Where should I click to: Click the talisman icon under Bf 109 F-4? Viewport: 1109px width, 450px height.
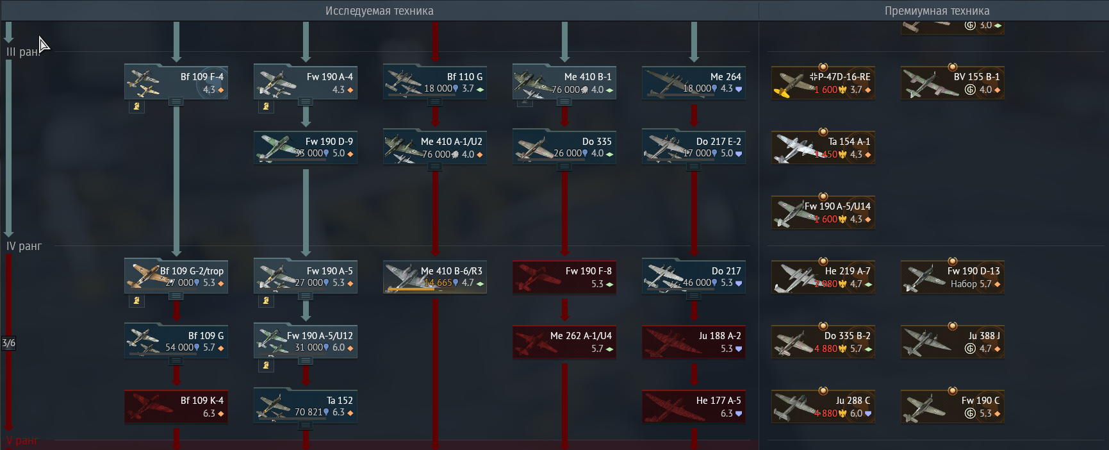[x=136, y=106]
